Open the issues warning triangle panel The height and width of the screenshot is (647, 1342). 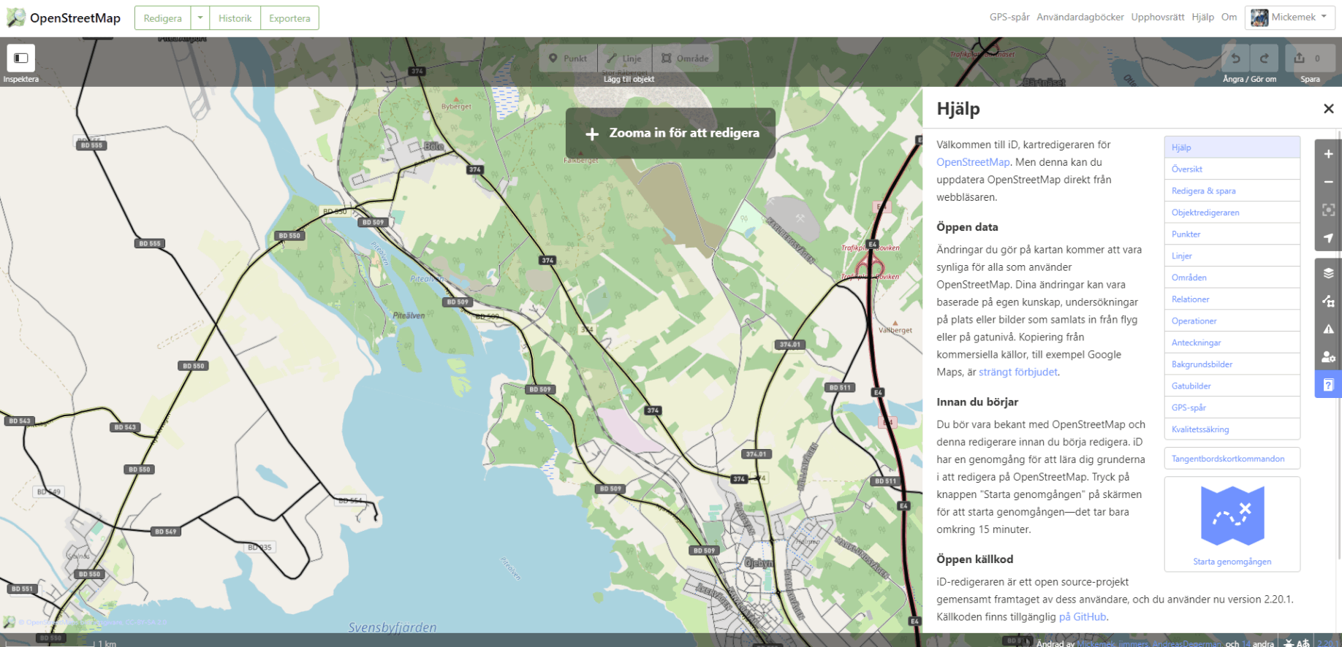coord(1328,329)
